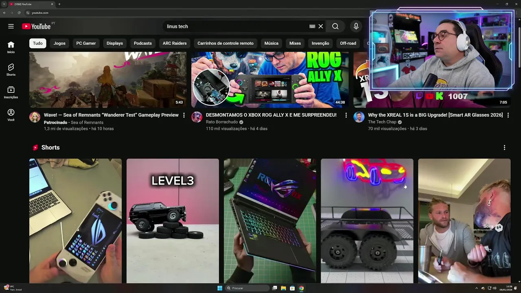Open the Início sidebar item

(x=11, y=47)
